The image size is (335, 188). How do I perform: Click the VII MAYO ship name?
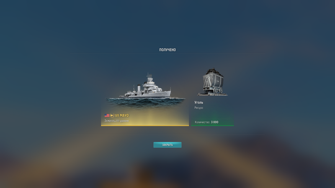click(x=122, y=115)
